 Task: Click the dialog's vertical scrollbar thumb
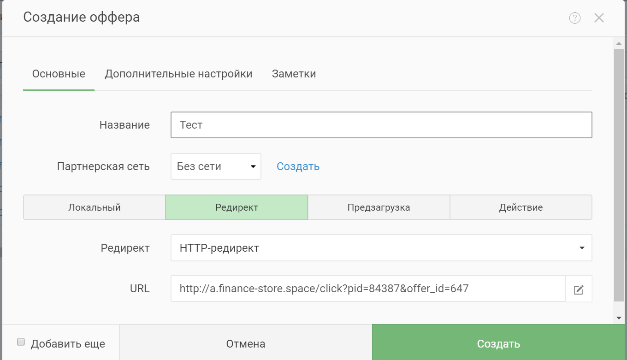point(619,175)
